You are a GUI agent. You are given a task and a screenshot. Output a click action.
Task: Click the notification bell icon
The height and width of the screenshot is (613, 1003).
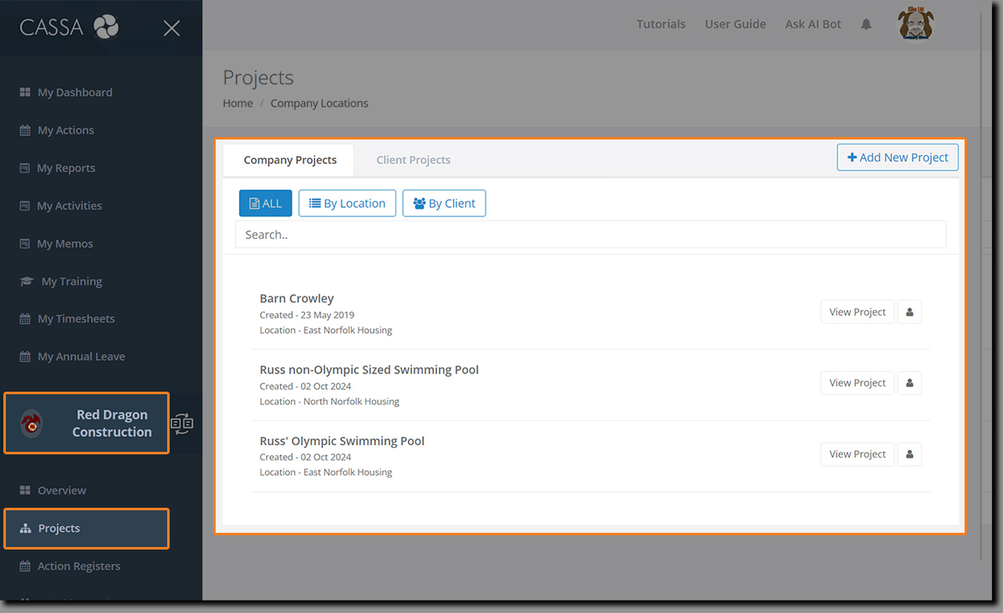click(x=866, y=24)
